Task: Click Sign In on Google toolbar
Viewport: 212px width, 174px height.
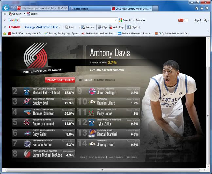Action: 198,20
